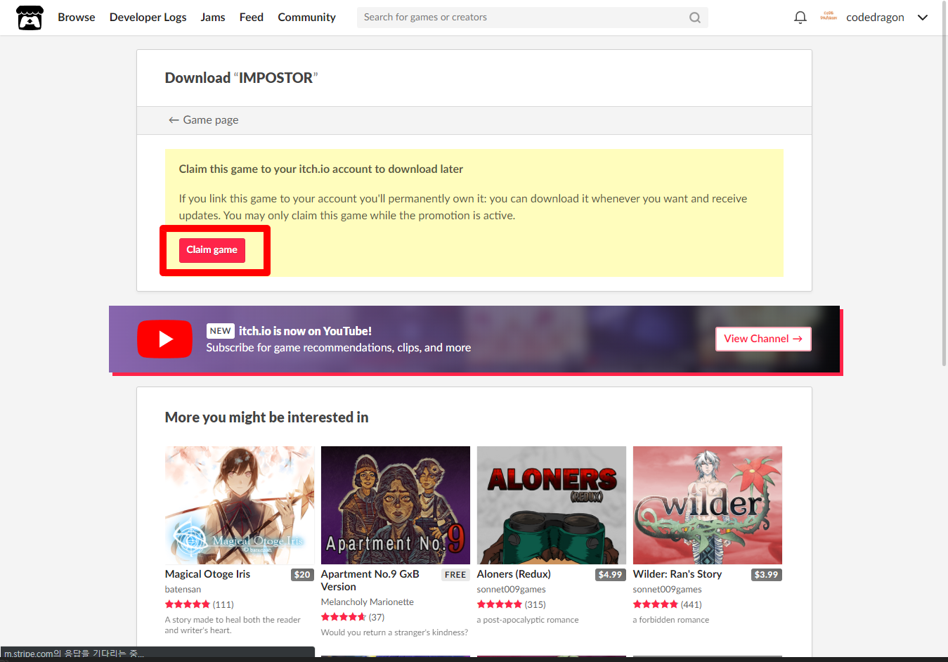Visit batensan creator page

point(183,590)
